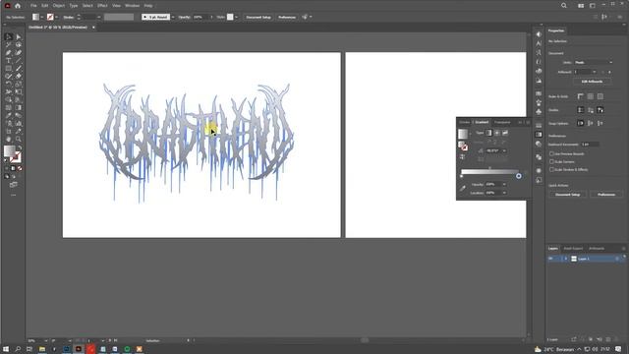Select right gradient stop on gradient slider

pyautogui.click(x=519, y=176)
